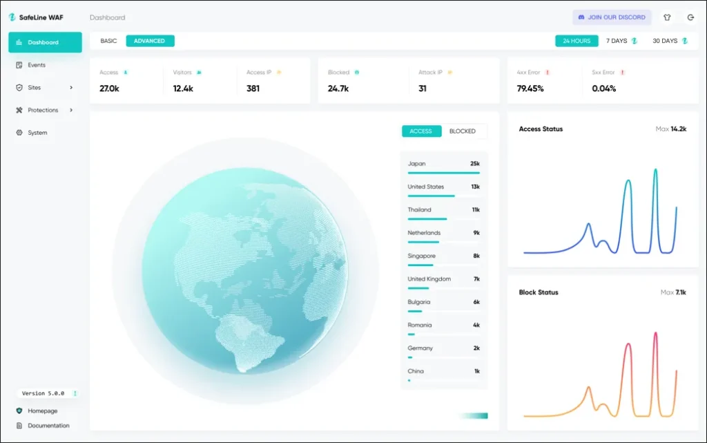The image size is (707, 443).
Task: Open Dashboard from the sidebar
Action: (x=45, y=42)
